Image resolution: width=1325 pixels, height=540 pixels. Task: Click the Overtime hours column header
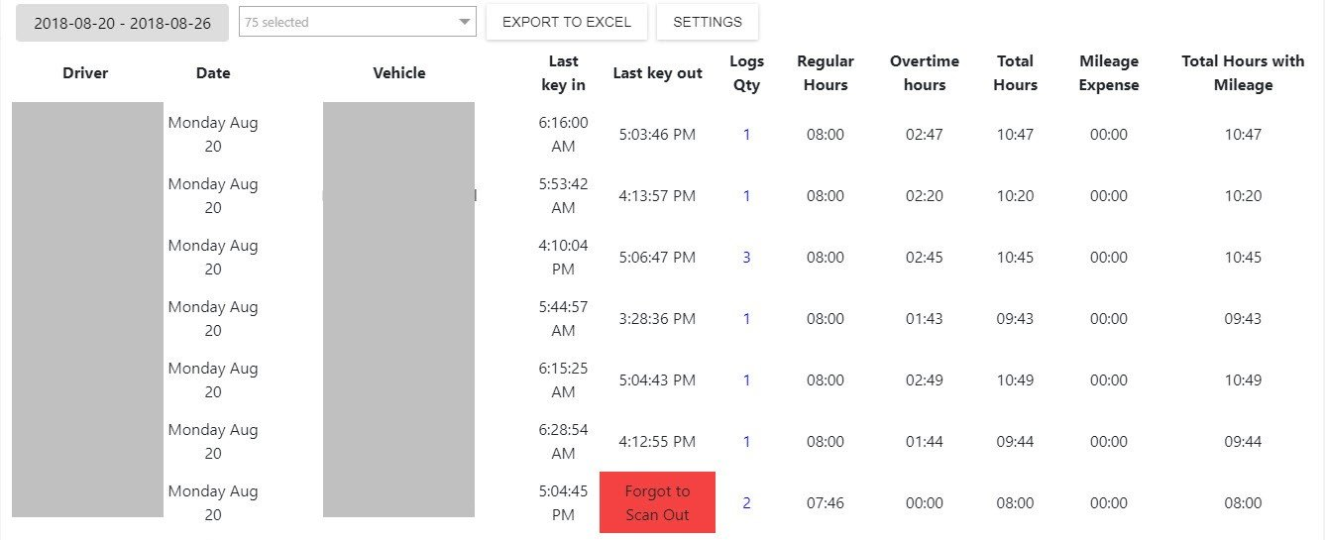(925, 73)
